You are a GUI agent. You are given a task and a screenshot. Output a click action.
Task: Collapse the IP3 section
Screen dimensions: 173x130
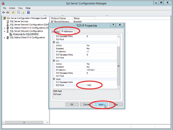coord(54,61)
